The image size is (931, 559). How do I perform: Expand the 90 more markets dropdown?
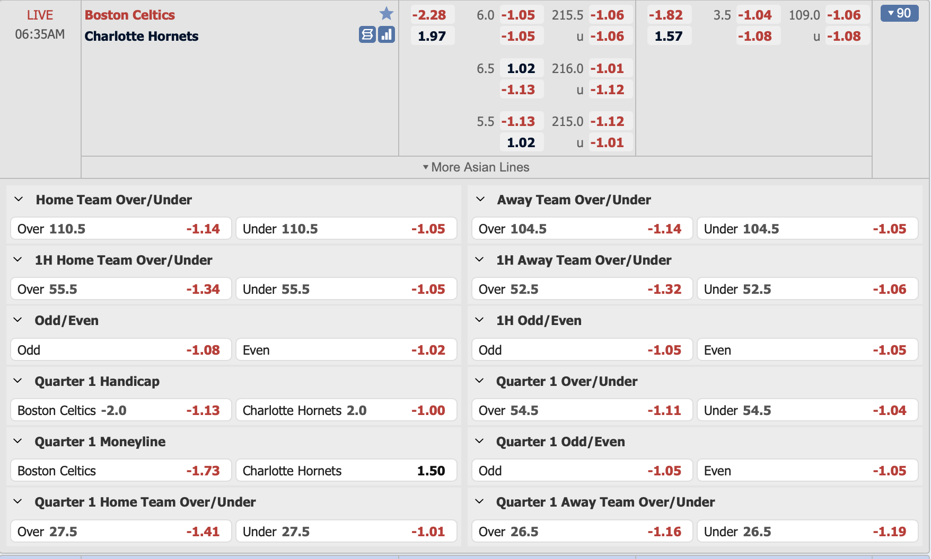pos(899,13)
